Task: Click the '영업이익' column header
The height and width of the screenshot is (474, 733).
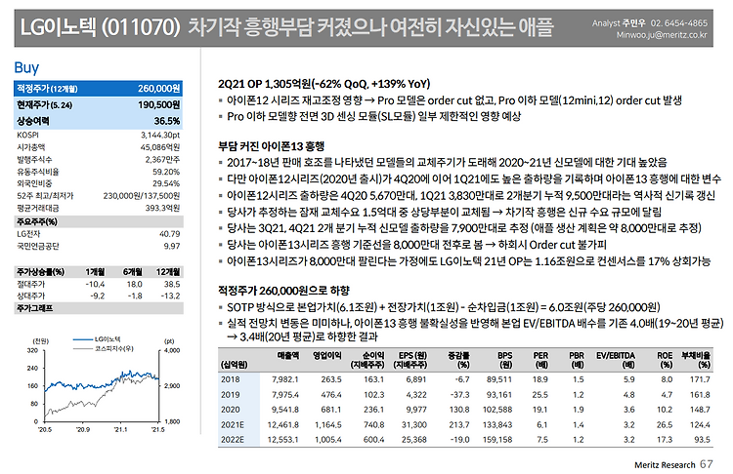Action: (x=327, y=355)
